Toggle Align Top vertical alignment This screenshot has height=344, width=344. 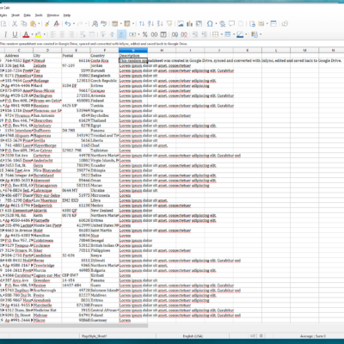coord(102,34)
